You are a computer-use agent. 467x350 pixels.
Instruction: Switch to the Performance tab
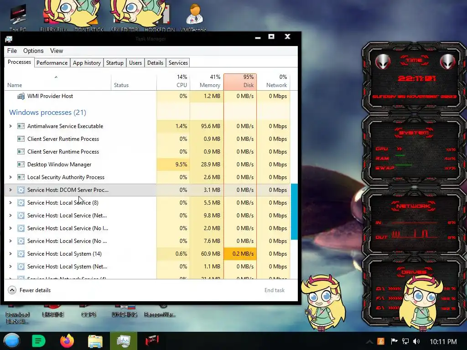[52, 63]
